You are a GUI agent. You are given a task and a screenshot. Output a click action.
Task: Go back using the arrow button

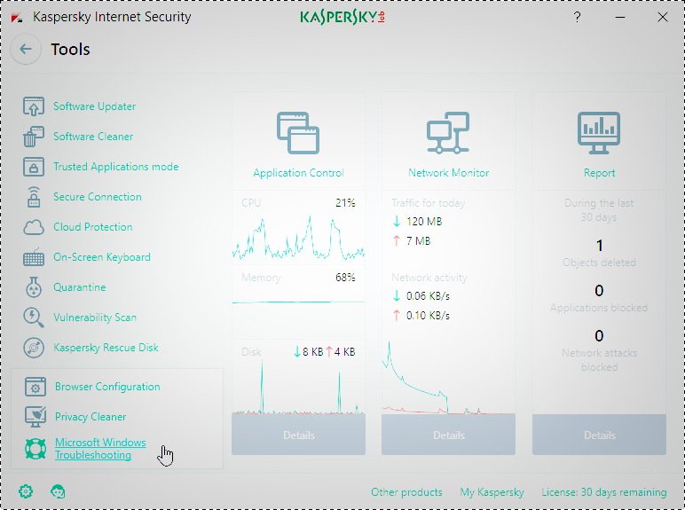tap(26, 50)
